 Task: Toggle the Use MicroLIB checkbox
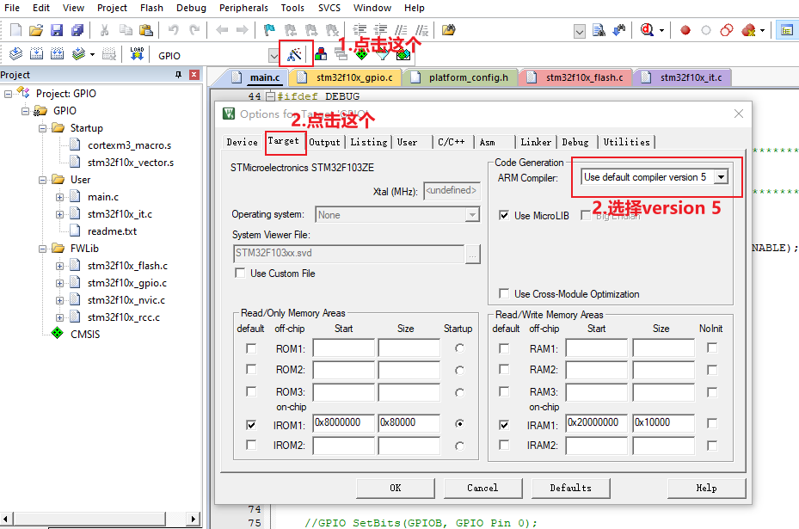pyautogui.click(x=504, y=215)
